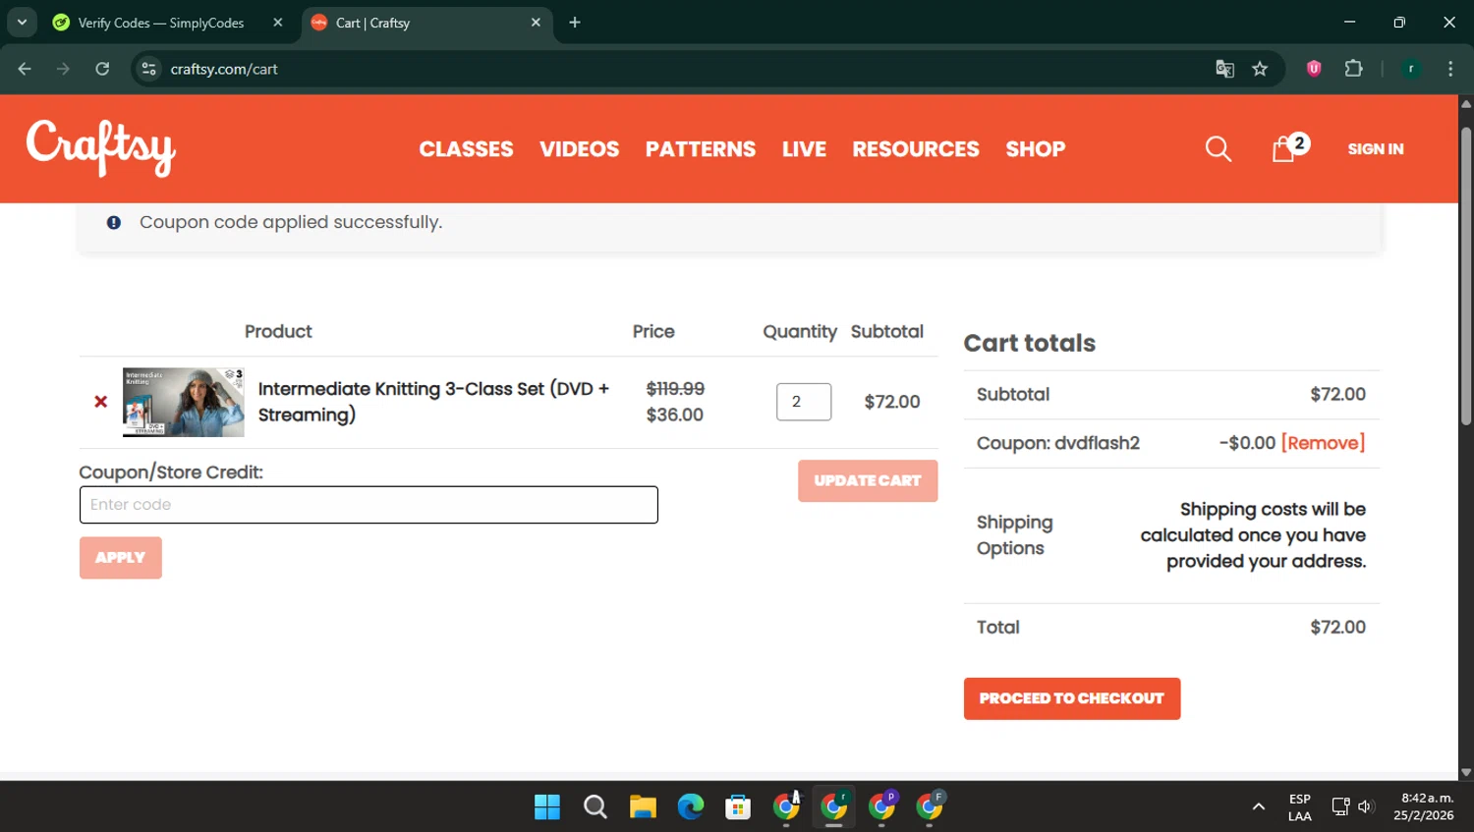This screenshot has height=832, width=1474.
Task: Focus the Coupon/Store Credit code field
Action: tap(368, 505)
